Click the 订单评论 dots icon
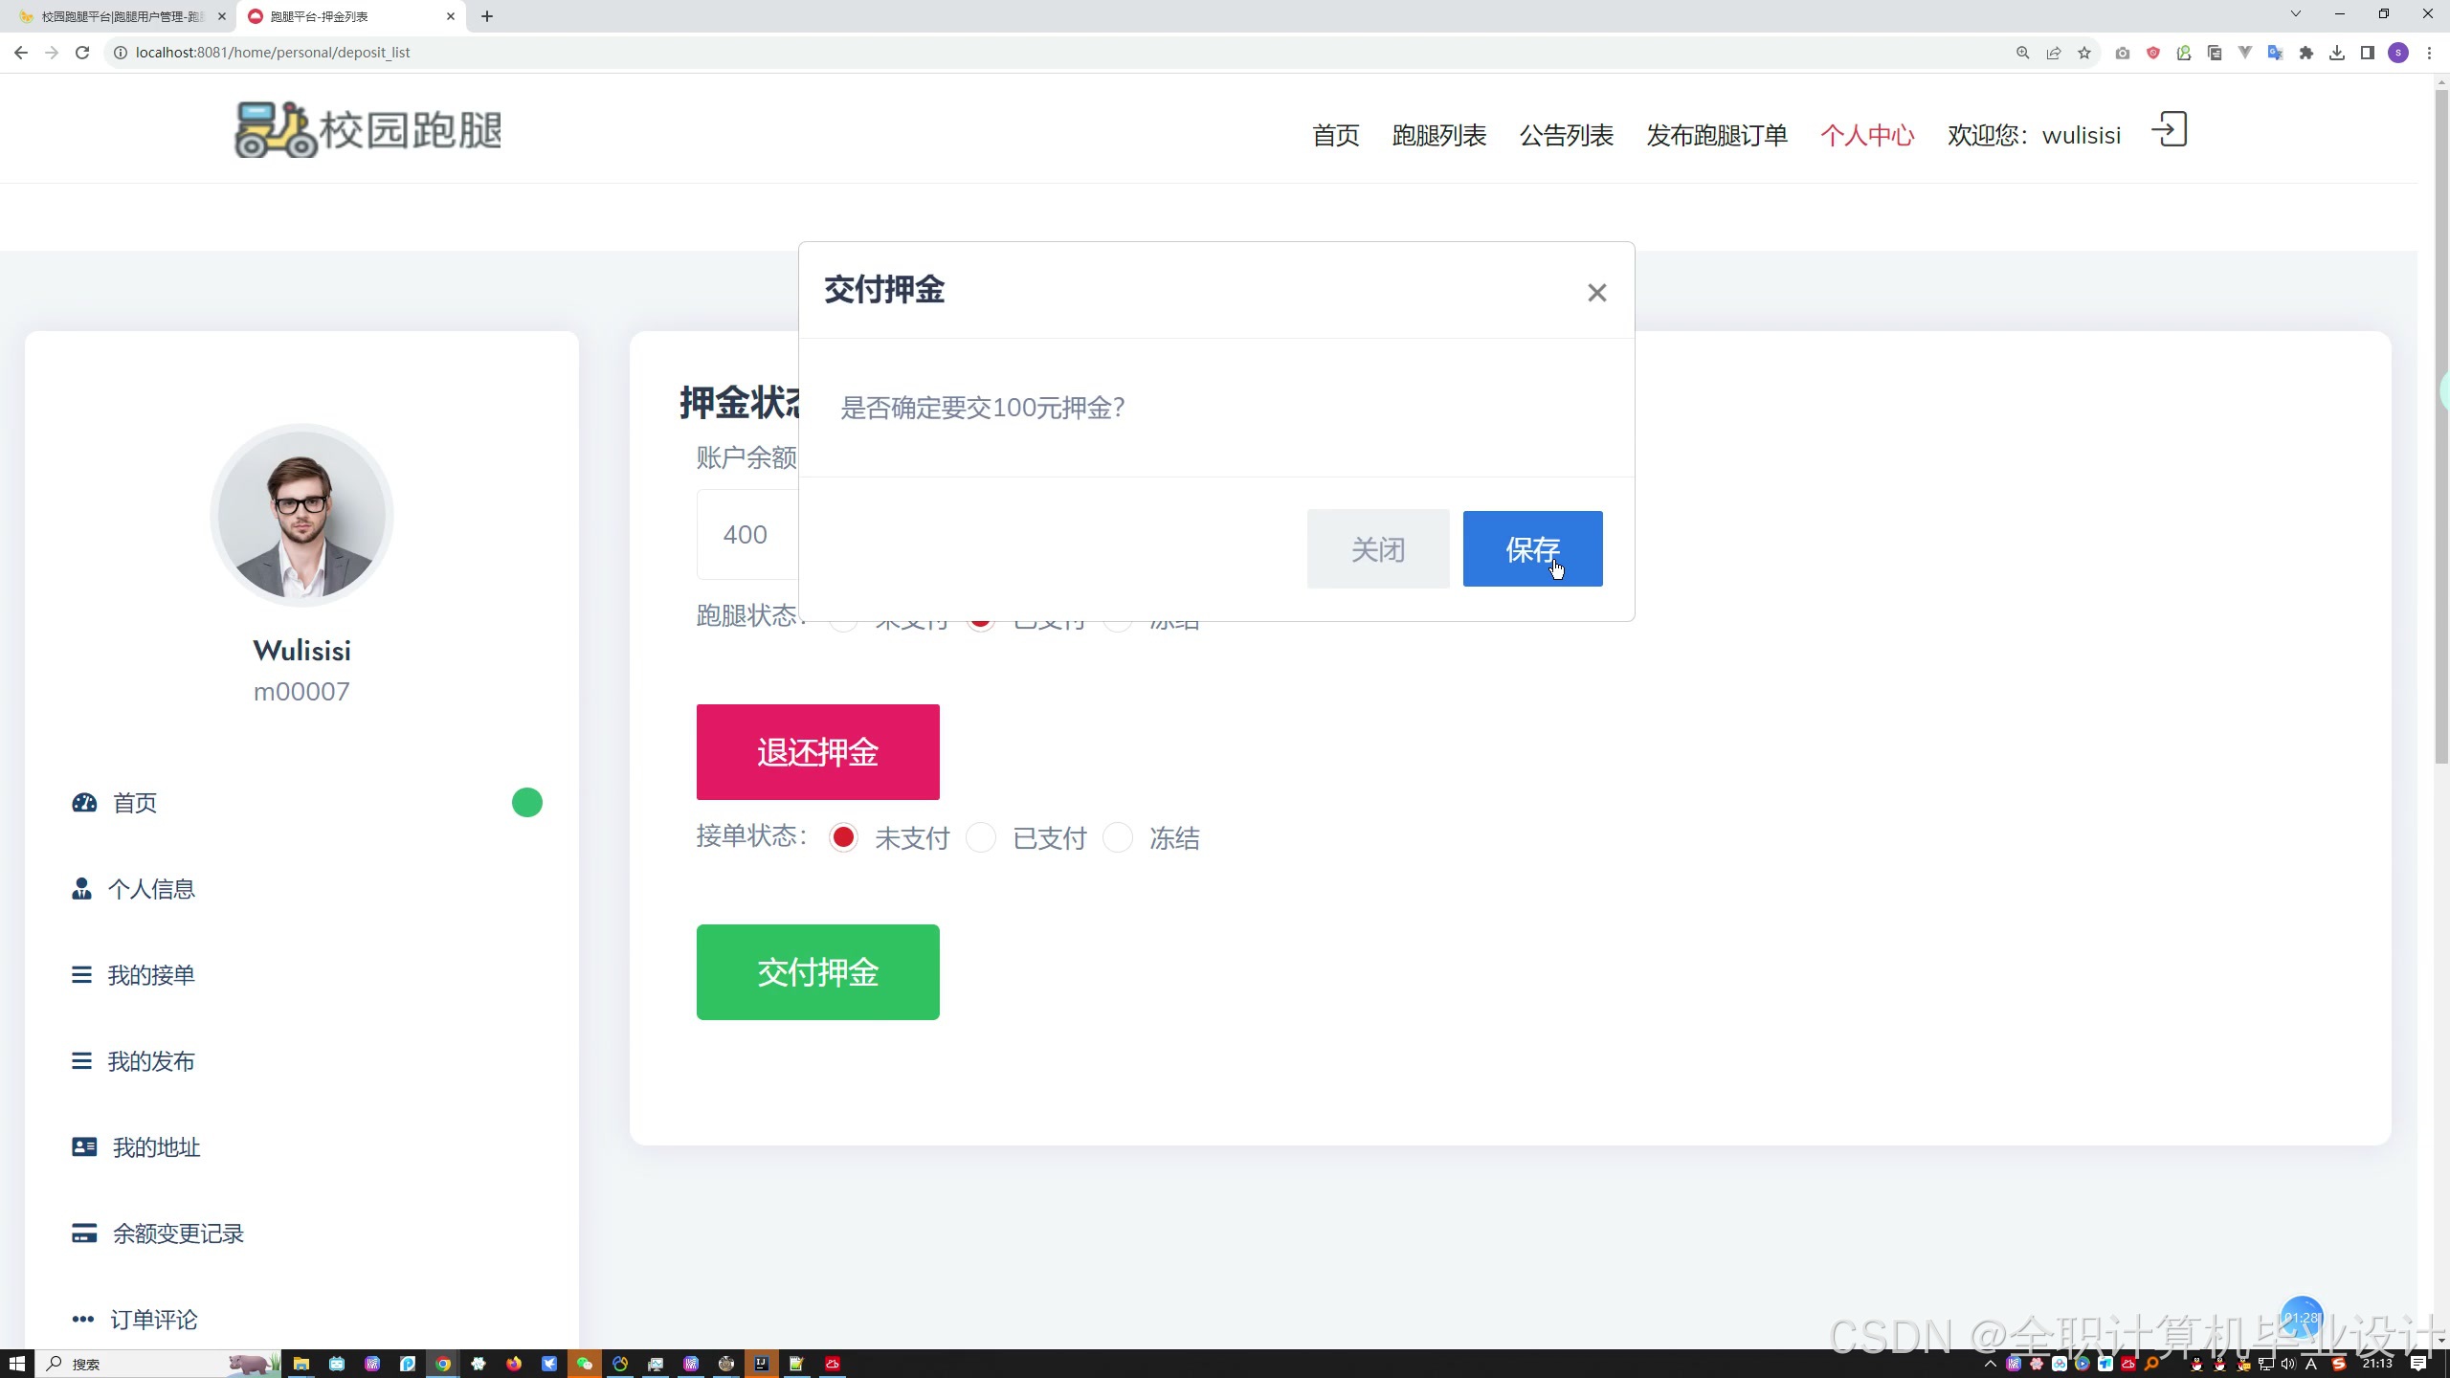Screen dimensions: 2450x1378 point(83,1320)
